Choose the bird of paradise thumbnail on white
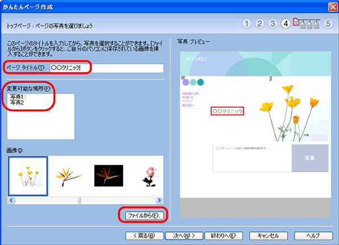 [68, 176]
